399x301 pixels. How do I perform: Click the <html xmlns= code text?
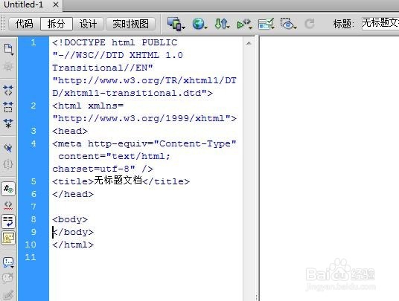click(88, 106)
